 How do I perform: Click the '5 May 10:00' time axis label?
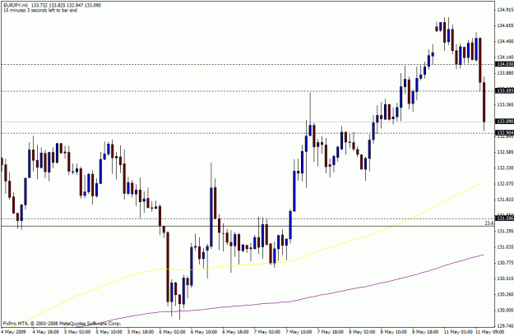tap(109, 332)
